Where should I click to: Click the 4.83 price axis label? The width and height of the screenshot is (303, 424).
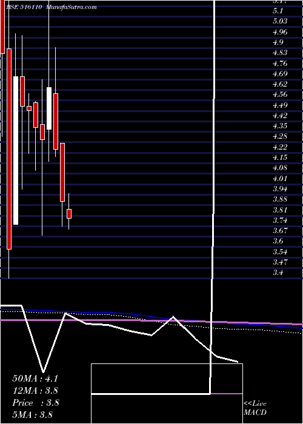[x=280, y=53]
